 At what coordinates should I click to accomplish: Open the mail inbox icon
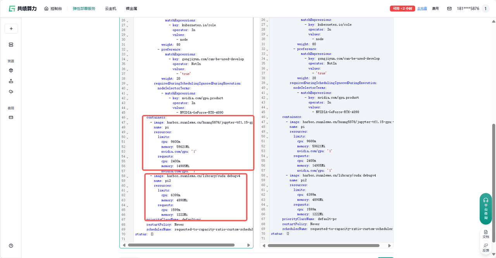pos(449,9)
